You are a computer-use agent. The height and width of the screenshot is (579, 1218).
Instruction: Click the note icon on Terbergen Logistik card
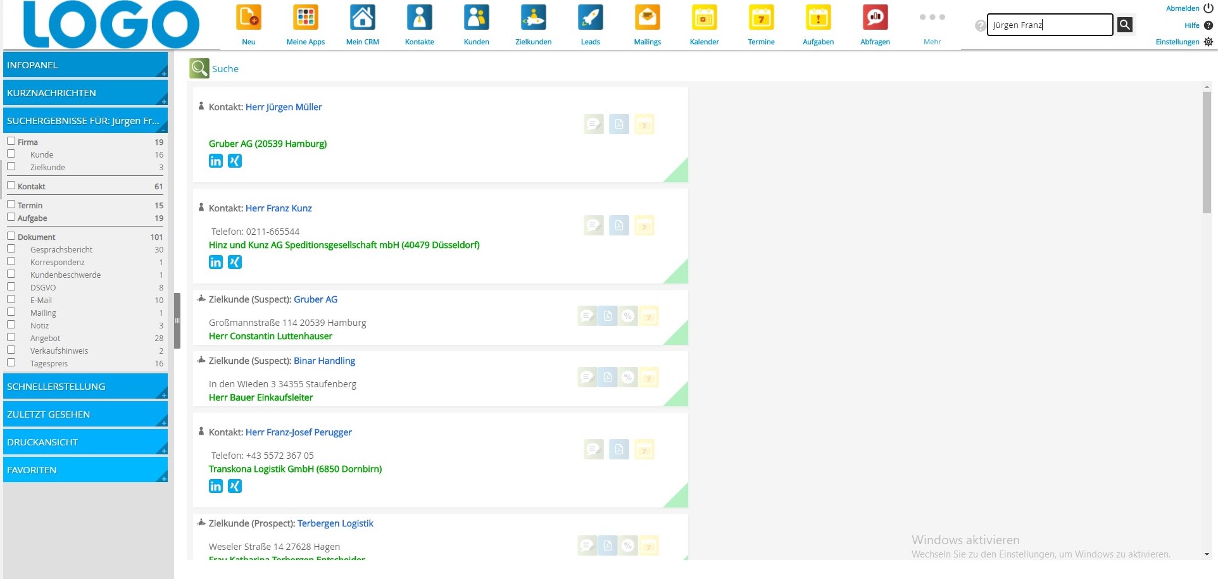pyautogui.click(x=587, y=545)
